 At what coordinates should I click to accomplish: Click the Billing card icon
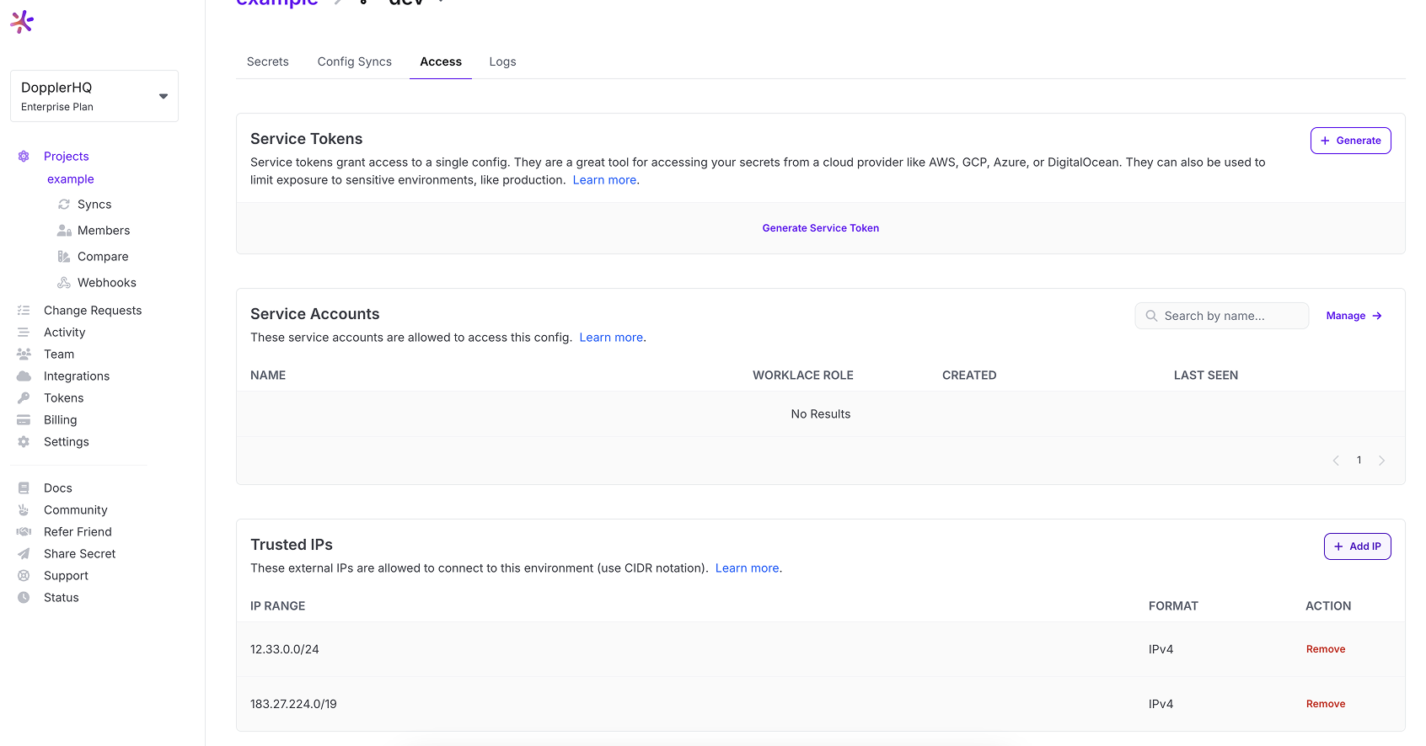click(24, 420)
